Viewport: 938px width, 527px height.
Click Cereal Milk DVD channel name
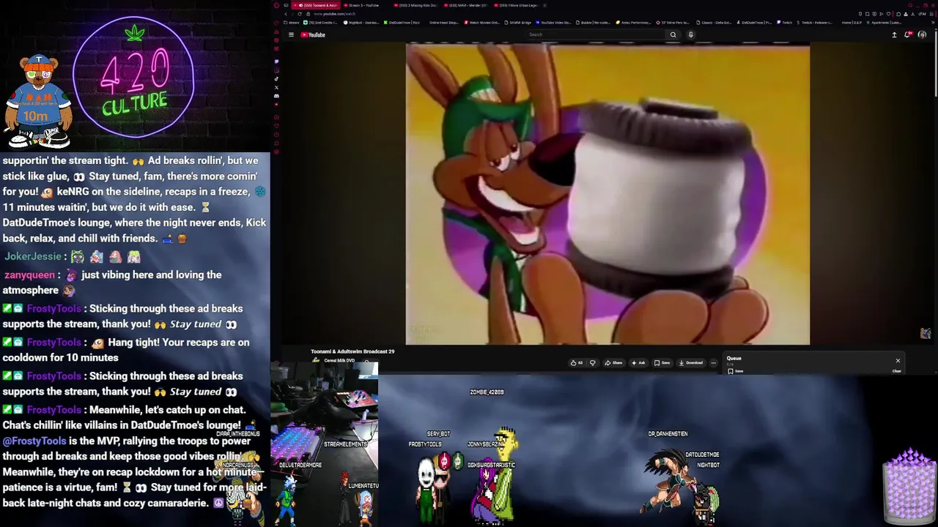tap(339, 360)
